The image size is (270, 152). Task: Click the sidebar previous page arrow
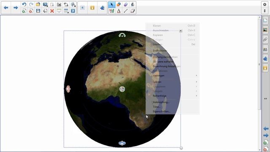tap(266, 129)
